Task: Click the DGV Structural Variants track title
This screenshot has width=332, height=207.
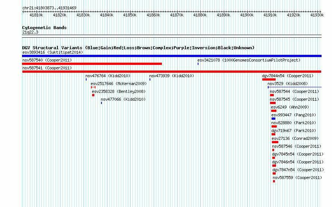Action: tap(138, 48)
